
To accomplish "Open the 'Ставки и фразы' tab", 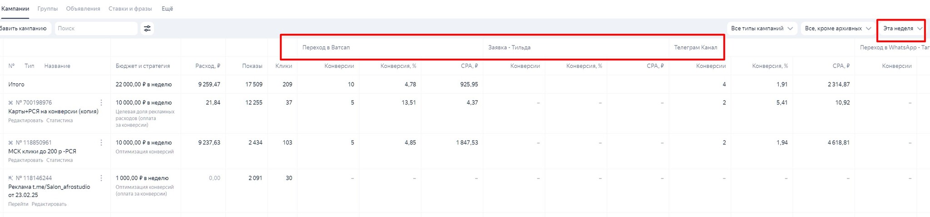I will 130,9.
